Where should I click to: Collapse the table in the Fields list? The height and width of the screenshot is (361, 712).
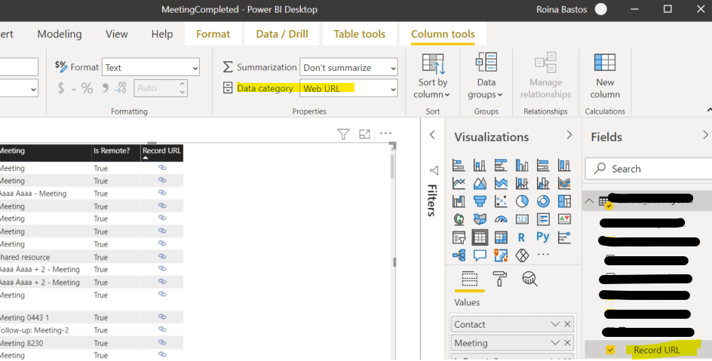590,200
